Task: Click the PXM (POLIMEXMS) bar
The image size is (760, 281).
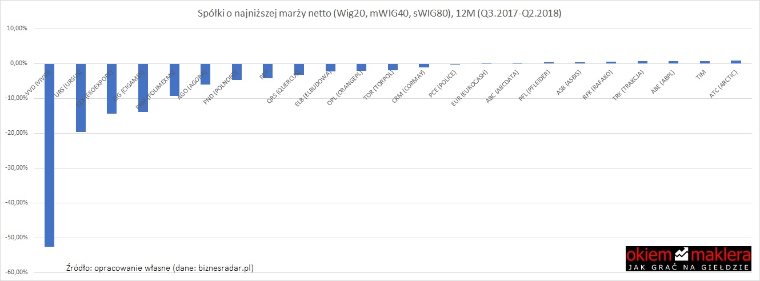Action: pos(174,79)
